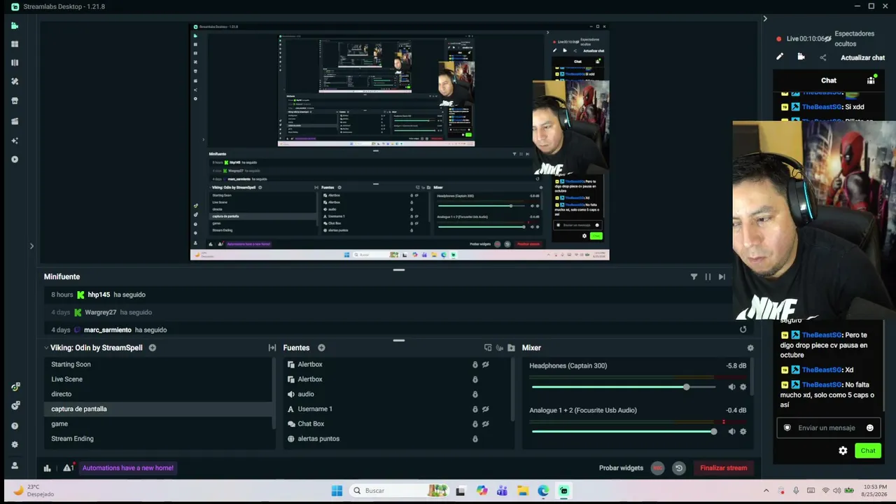Refresh the Minifuente event list
The image size is (896, 504).
(x=743, y=330)
